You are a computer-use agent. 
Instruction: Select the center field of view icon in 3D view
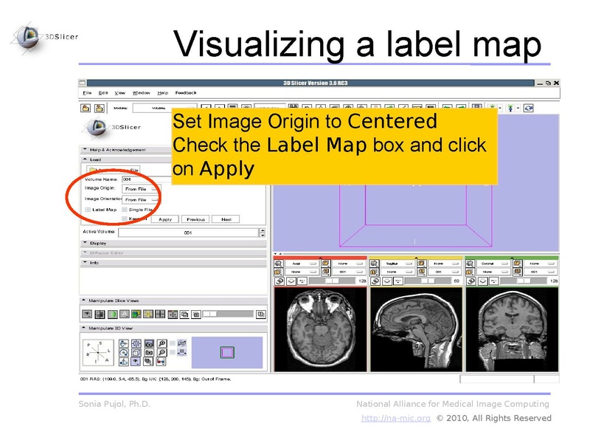(x=135, y=343)
